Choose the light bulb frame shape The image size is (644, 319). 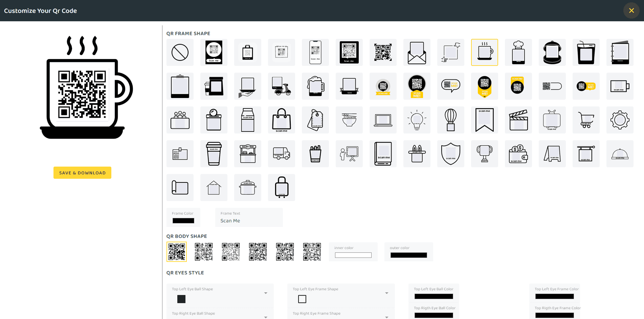click(417, 120)
